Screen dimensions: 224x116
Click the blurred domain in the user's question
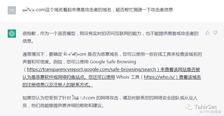[x=29, y=10]
